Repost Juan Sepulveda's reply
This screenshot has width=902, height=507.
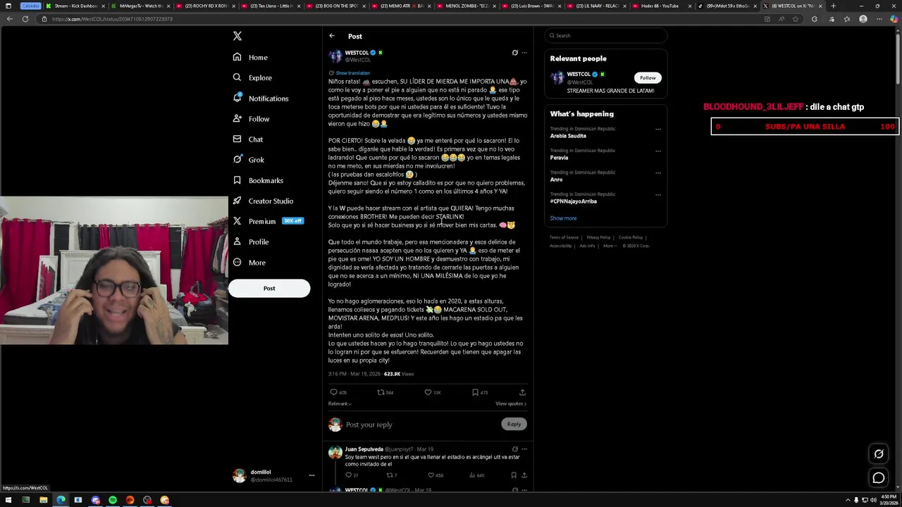pos(392,475)
